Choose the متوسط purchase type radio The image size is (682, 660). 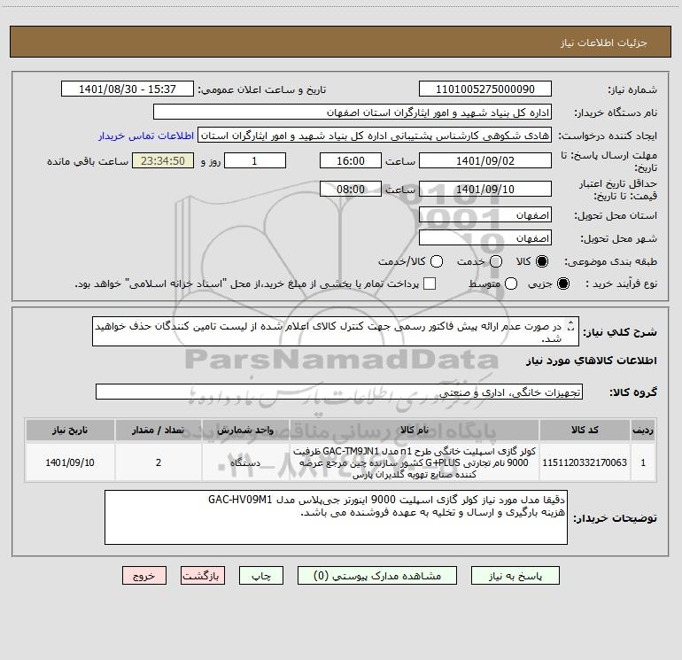coord(511,283)
